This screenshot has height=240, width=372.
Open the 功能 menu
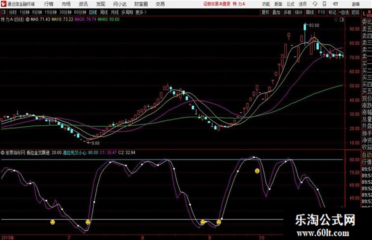pos(266,4)
